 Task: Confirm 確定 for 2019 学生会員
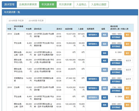click(127, 44)
